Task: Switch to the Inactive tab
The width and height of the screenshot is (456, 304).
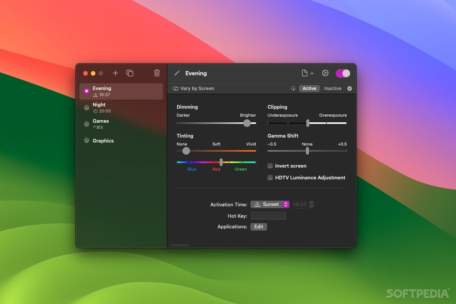Action: tap(332, 88)
